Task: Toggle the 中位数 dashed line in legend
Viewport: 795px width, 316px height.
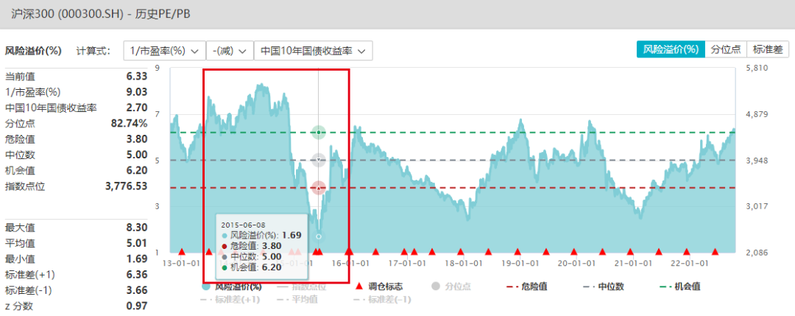Action: pyautogui.click(x=602, y=287)
